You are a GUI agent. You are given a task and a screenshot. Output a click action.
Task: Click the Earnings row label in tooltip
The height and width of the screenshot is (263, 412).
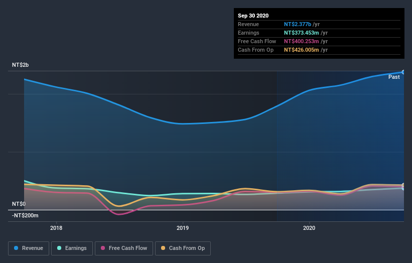click(248, 33)
